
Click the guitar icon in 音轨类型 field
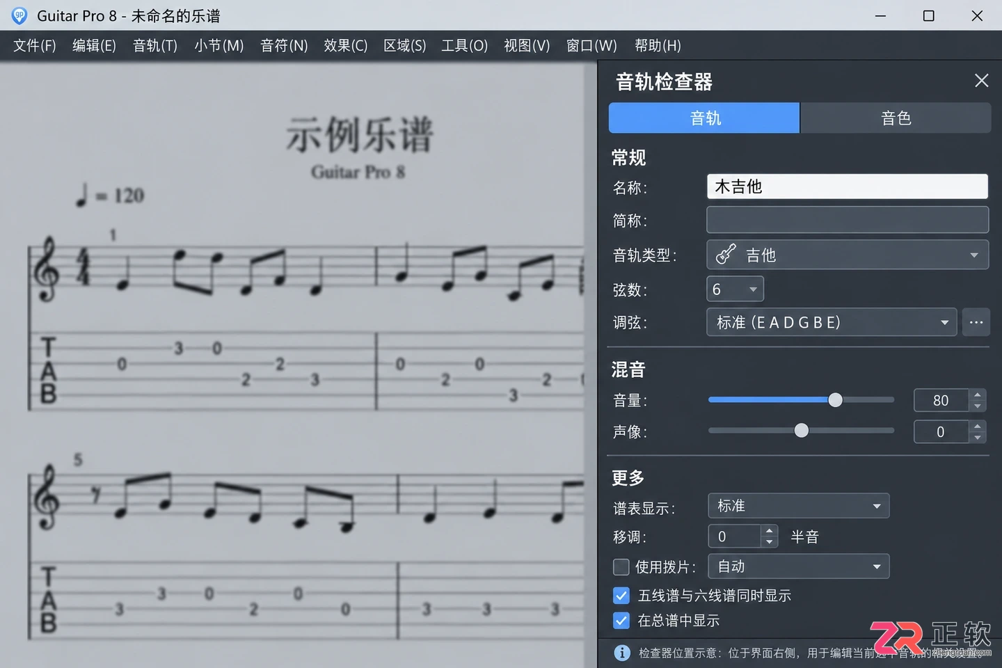pyautogui.click(x=726, y=255)
